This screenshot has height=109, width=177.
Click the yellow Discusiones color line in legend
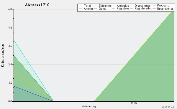132,6
